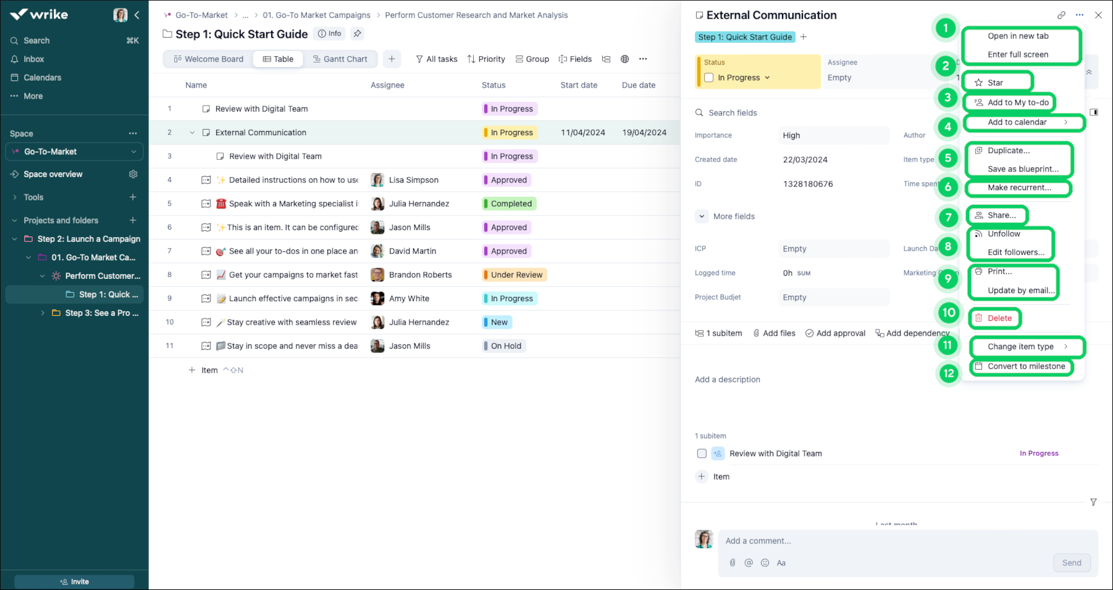
Task: Collapse the Step 2: Launch a Campaign folder
Action: click(x=15, y=238)
